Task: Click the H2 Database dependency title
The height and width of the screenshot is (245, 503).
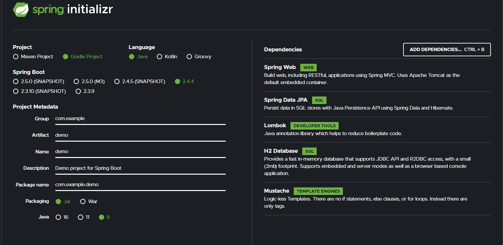Action: (281, 151)
